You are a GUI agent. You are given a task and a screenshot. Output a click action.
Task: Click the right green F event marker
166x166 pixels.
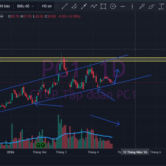tap(43, 145)
